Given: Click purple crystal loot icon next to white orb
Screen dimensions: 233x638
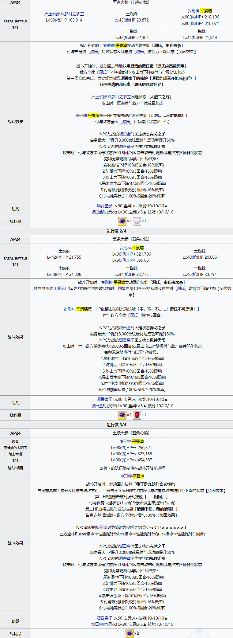Looking at the screenshot, I should click(x=122, y=221).
